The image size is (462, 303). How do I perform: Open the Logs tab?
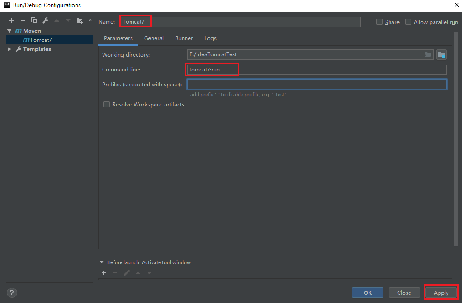tap(210, 38)
